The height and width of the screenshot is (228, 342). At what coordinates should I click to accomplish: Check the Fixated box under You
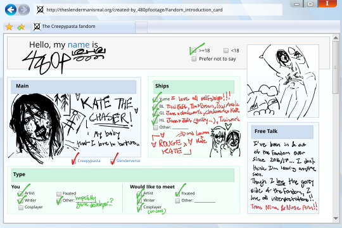59,194
